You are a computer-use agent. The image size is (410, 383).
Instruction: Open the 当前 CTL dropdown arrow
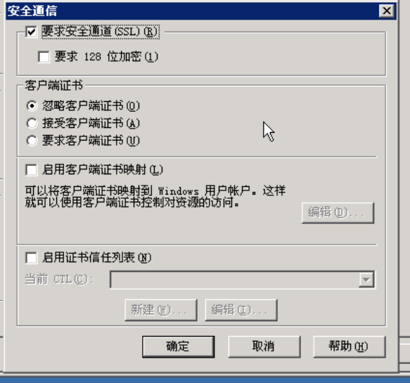coord(366,280)
